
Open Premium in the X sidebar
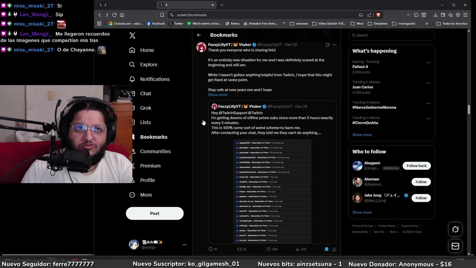pos(147,166)
